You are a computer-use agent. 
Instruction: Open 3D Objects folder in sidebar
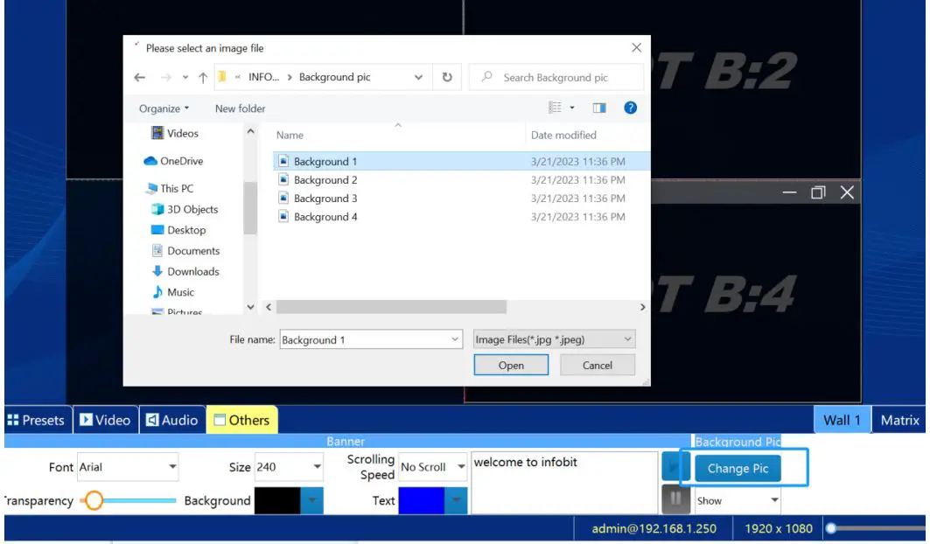click(185, 209)
